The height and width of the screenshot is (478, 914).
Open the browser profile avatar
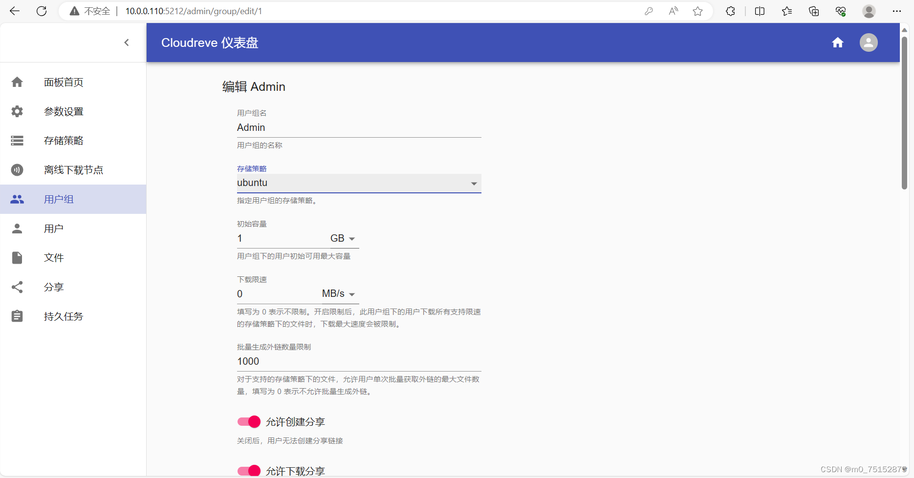[x=869, y=11]
